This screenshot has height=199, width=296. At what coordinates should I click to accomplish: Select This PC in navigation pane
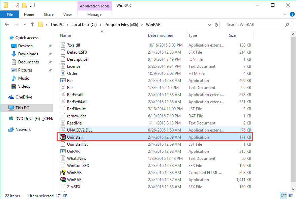(x=27, y=108)
